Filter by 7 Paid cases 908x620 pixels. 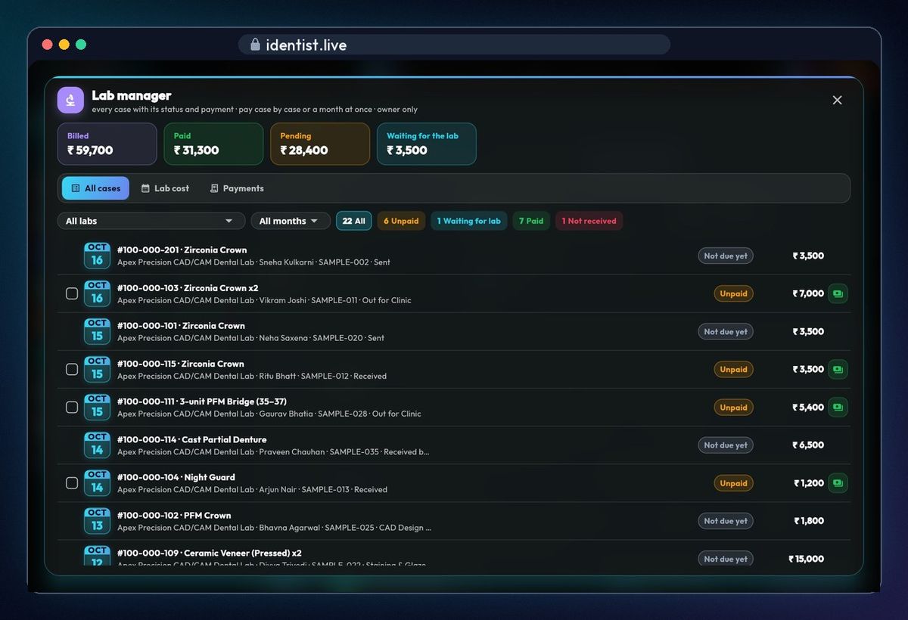point(531,221)
